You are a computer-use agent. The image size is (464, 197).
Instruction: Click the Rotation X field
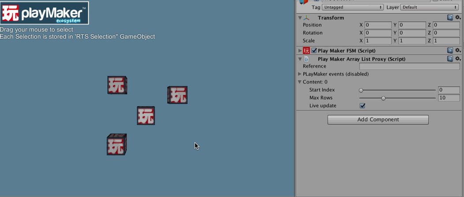coord(378,33)
